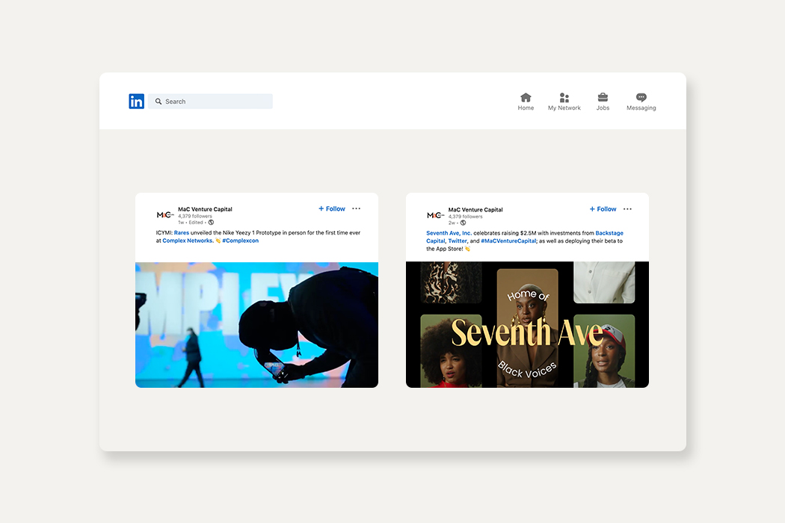Open the Seventh Ave Black Voices image
785x523 pixels.
[527, 325]
